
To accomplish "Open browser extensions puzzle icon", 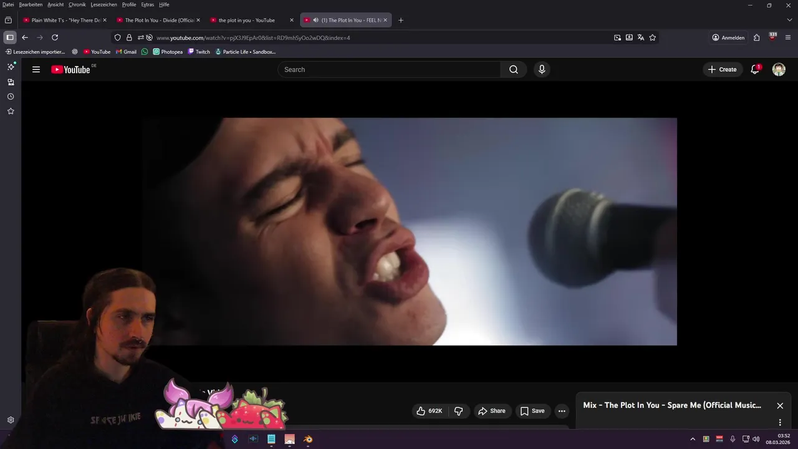I will click(756, 37).
